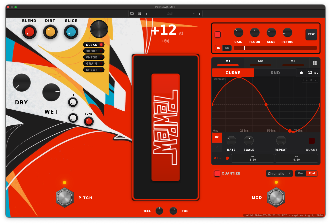Click the curve peak point at top
The height and width of the screenshot is (224, 331).
coord(239,77)
